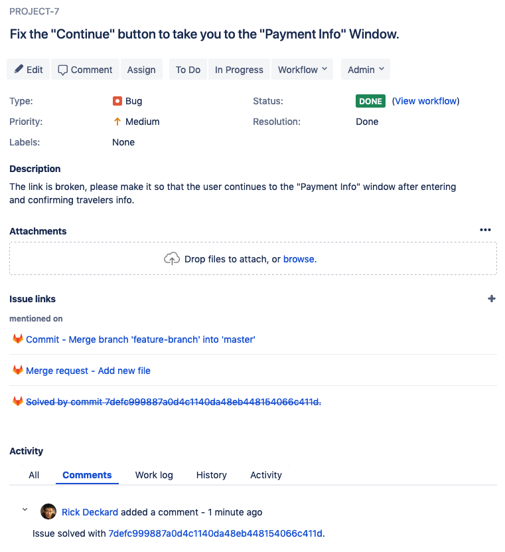
Task: Click the browse link to attach files
Action: coord(298,259)
